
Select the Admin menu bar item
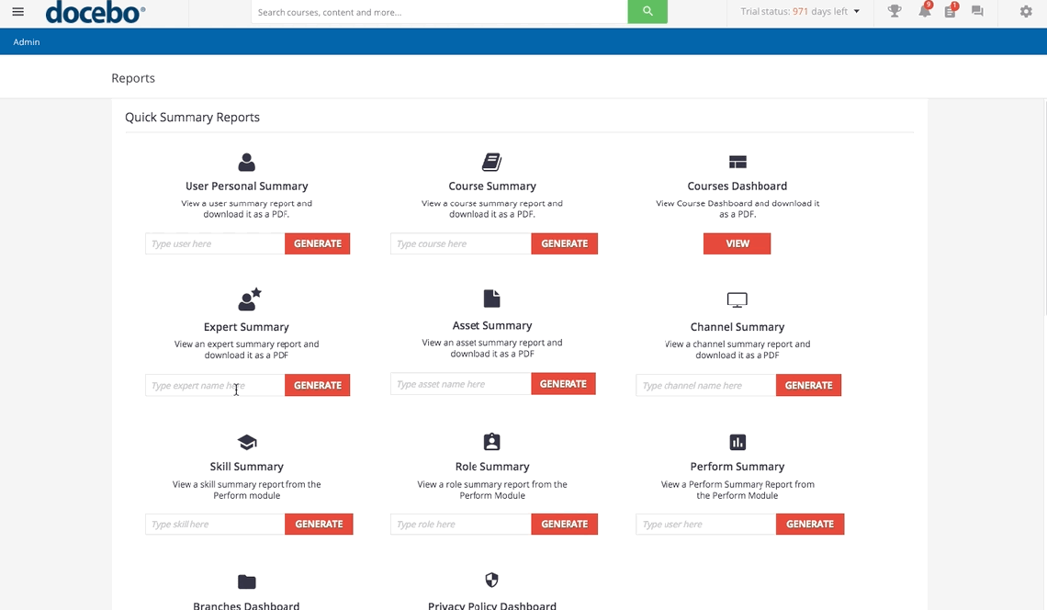(x=26, y=40)
